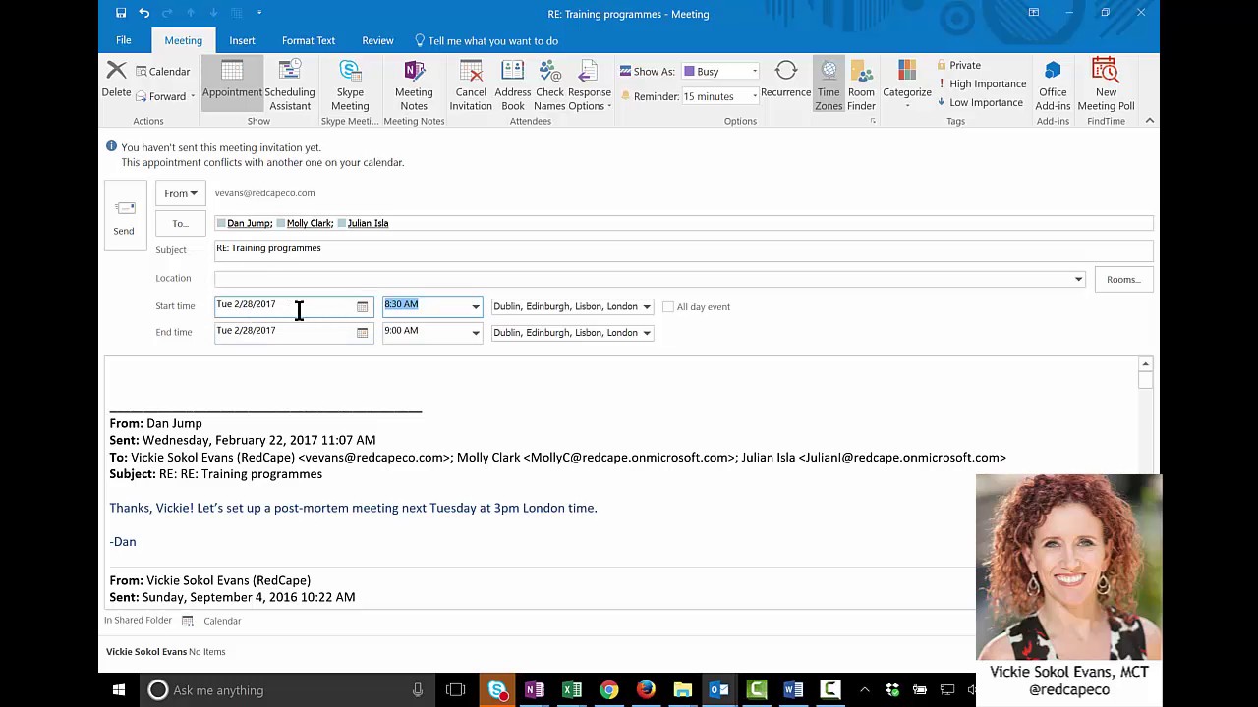The width and height of the screenshot is (1258, 707).
Task: Click the Undo arrow in title bar
Action: pos(144,13)
